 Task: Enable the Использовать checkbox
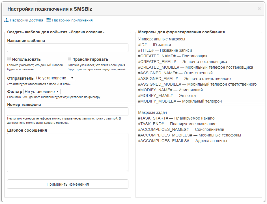(9, 58)
